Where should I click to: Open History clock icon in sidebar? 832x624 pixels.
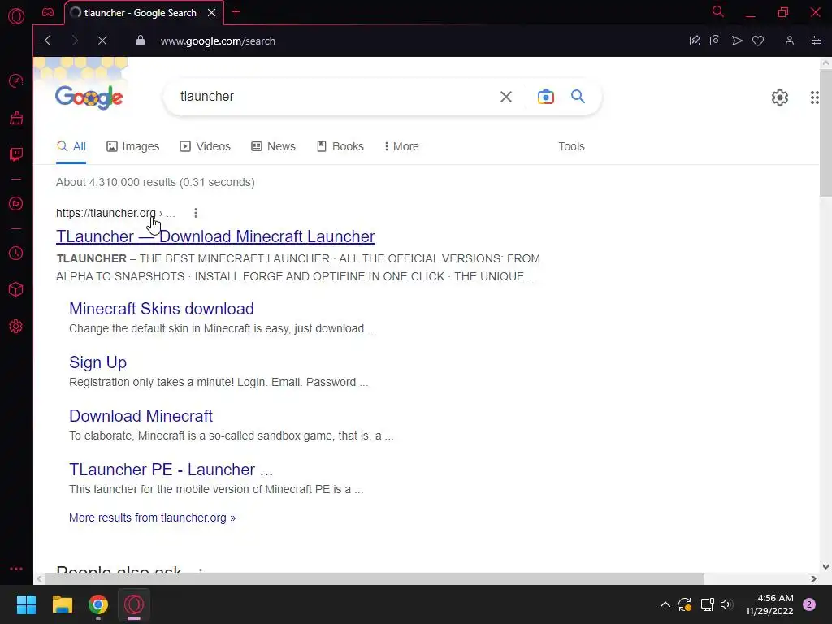point(16,253)
